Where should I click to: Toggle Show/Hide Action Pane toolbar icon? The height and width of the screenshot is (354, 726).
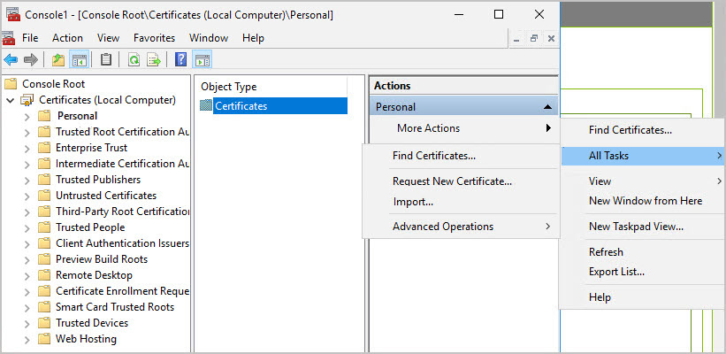pos(202,60)
